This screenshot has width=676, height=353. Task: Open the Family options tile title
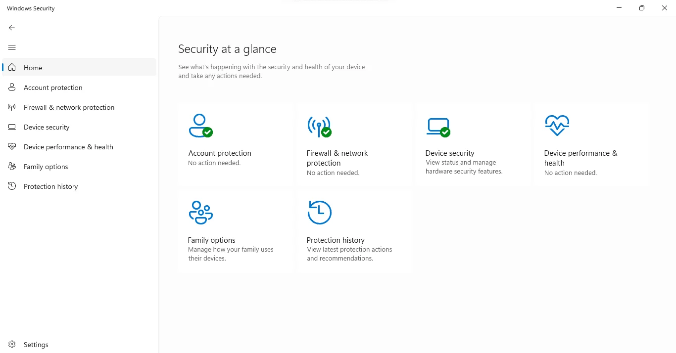point(211,240)
